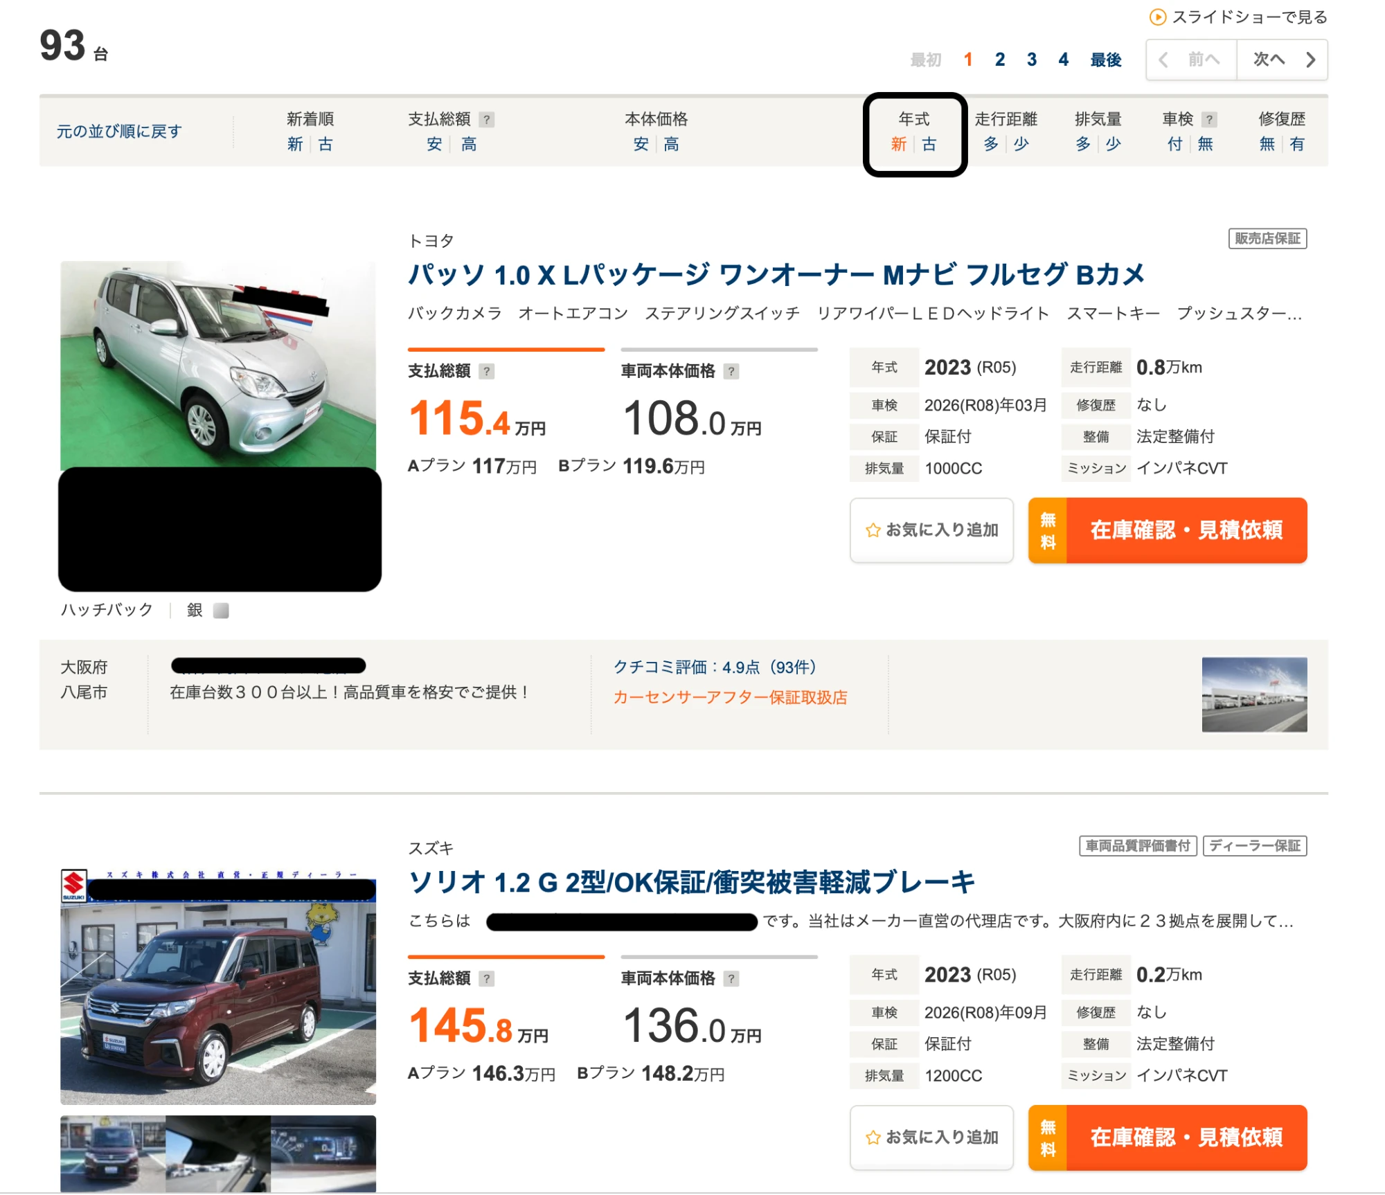Open the ソリオ 1.2 G 2型 listing title
This screenshot has width=1385, height=1195.
pos(691,883)
